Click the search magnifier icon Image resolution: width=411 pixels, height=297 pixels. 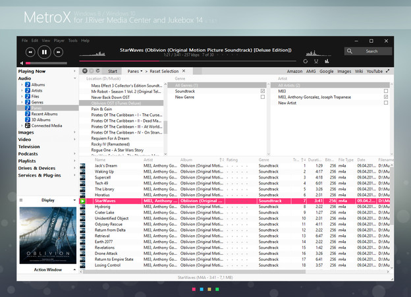click(x=349, y=51)
